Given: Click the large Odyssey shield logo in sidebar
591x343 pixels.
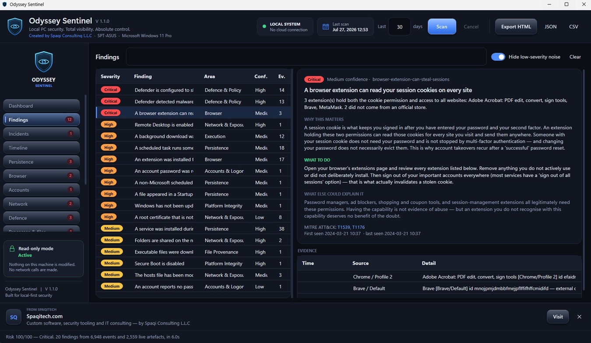Looking at the screenshot, I should 44,62.
